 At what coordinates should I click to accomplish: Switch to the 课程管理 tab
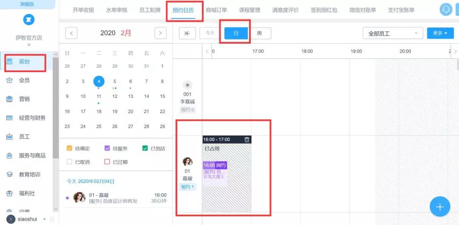(x=250, y=10)
